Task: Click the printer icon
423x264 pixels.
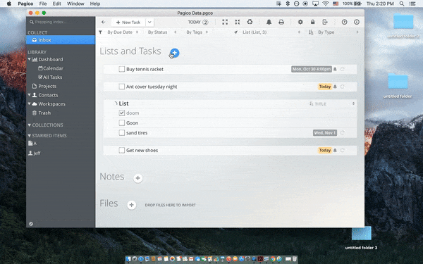Action: tap(281, 22)
